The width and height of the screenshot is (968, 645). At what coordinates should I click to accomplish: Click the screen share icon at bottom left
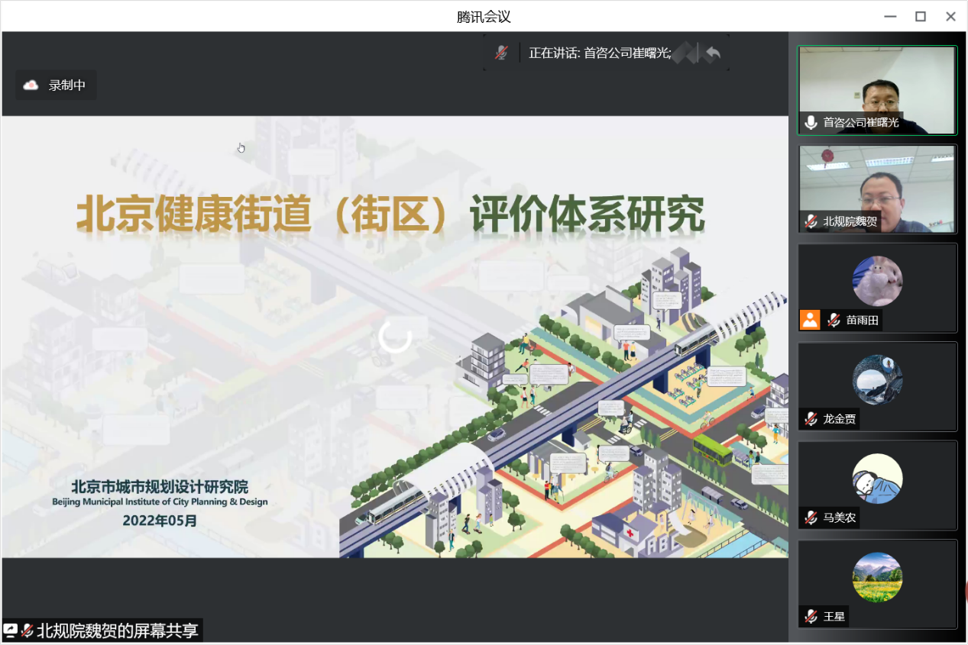pyautogui.click(x=11, y=630)
